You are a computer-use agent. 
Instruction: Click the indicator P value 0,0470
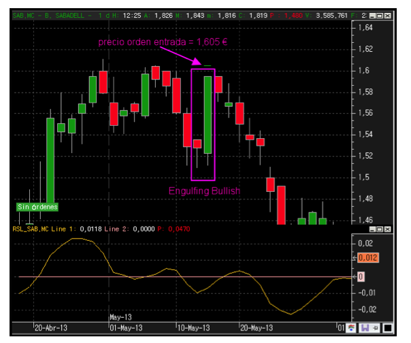(179, 229)
